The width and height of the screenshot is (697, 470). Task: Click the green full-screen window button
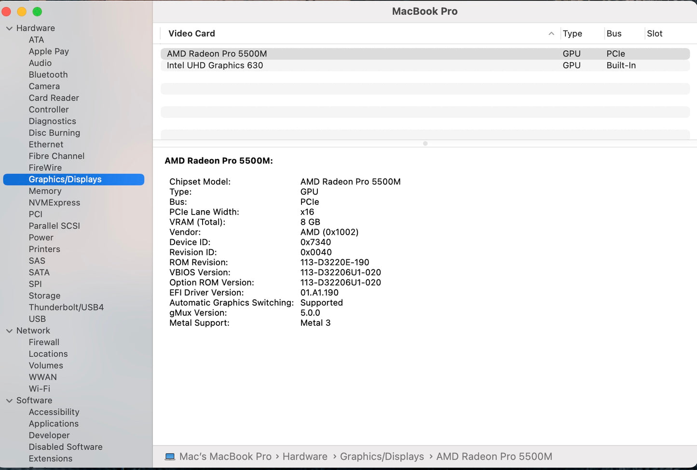37,12
